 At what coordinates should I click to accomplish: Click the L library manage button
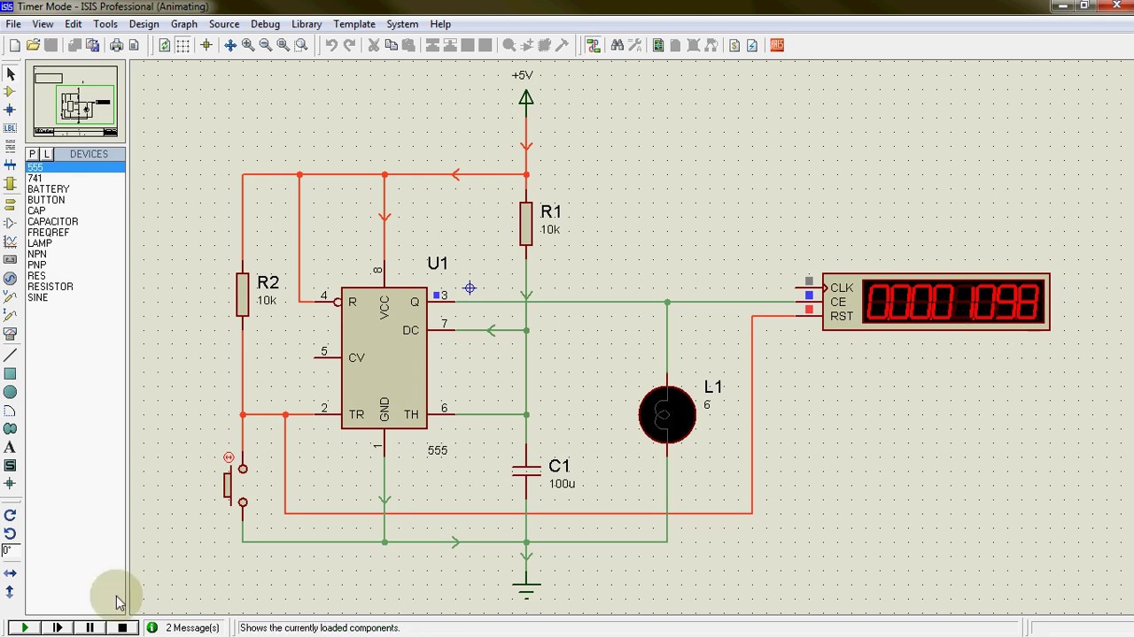pos(47,154)
